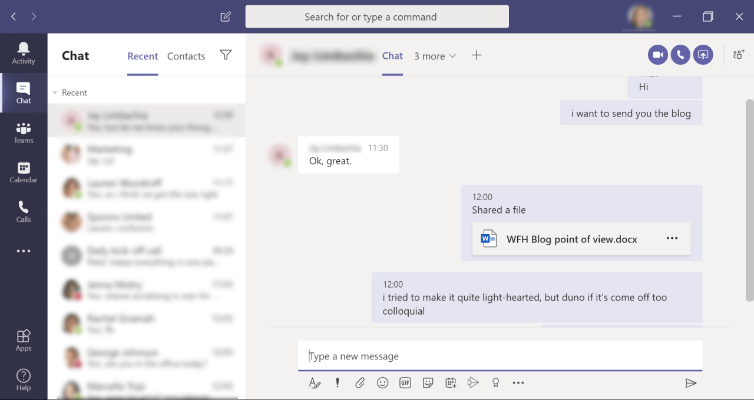Start a new chat with compose icon
Image resolution: width=754 pixels, height=400 pixels.
pyautogui.click(x=226, y=16)
